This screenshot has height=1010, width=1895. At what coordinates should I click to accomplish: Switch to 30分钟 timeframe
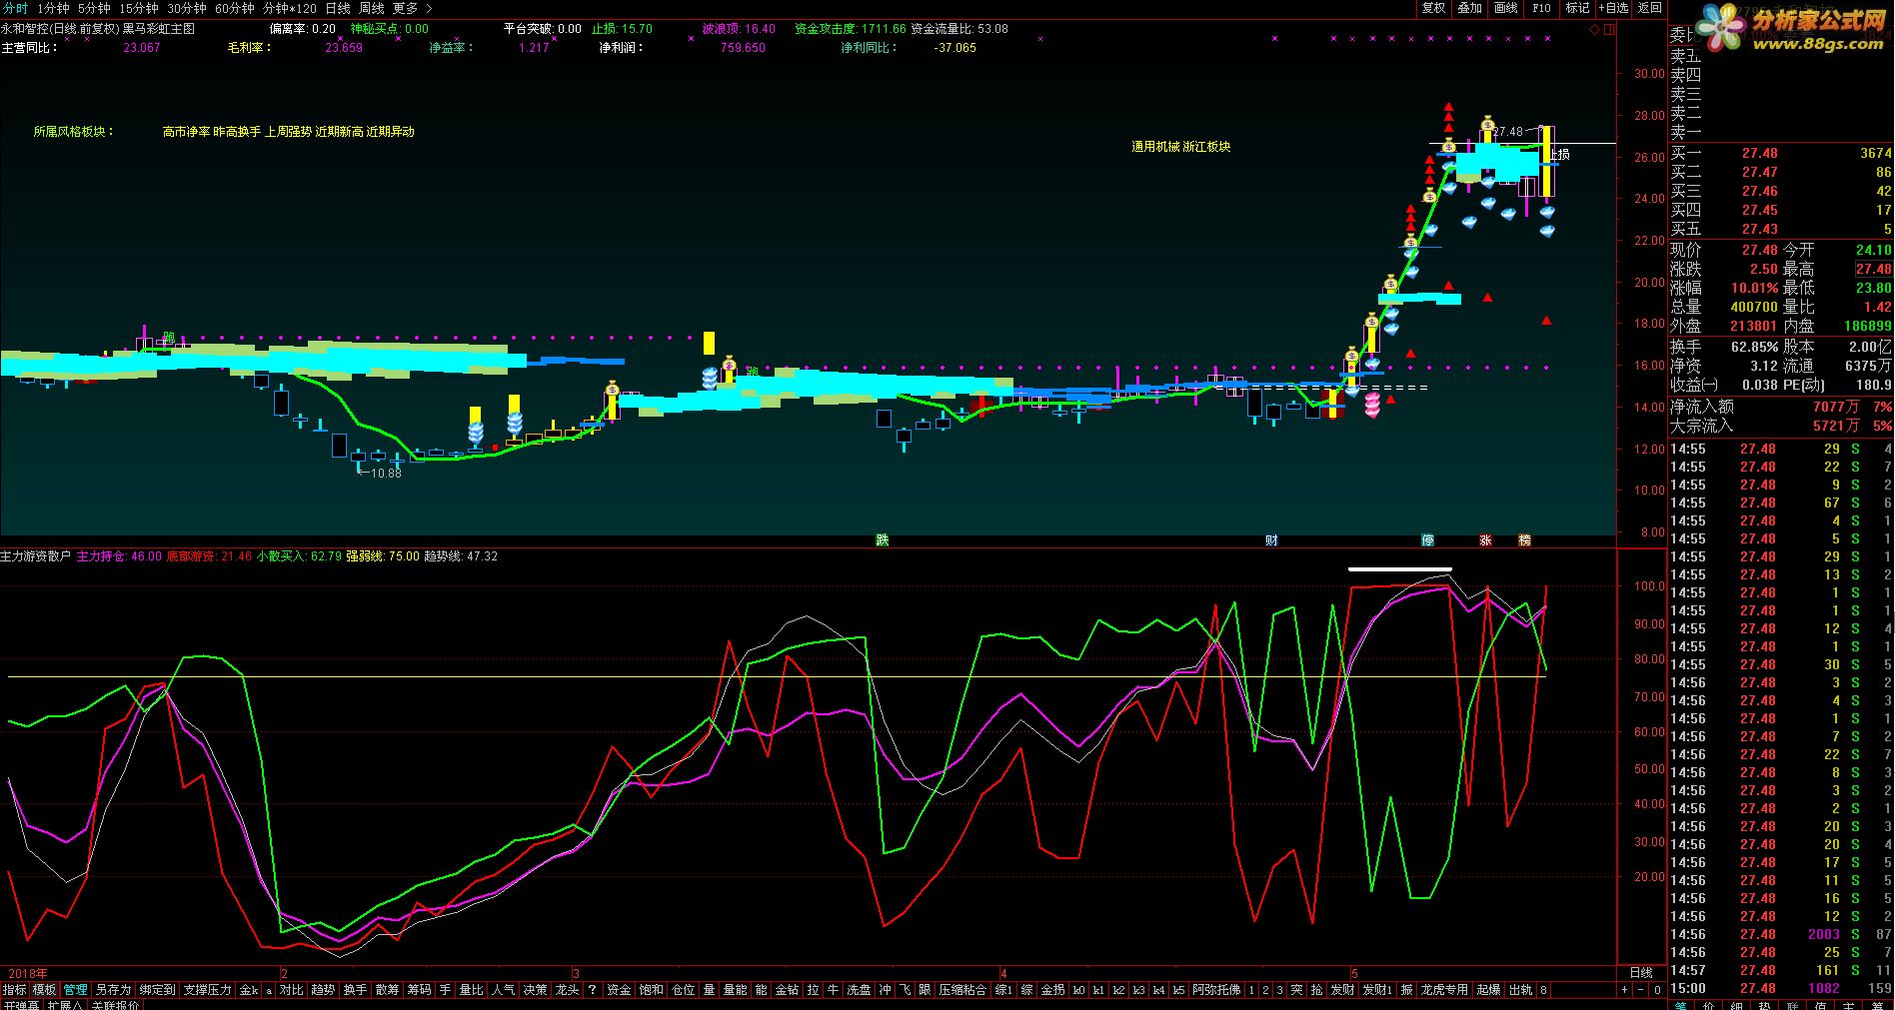(x=187, y=8)
